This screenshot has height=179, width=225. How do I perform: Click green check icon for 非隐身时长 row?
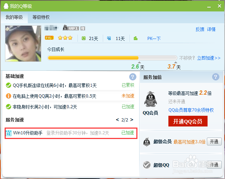coord(9,107)
